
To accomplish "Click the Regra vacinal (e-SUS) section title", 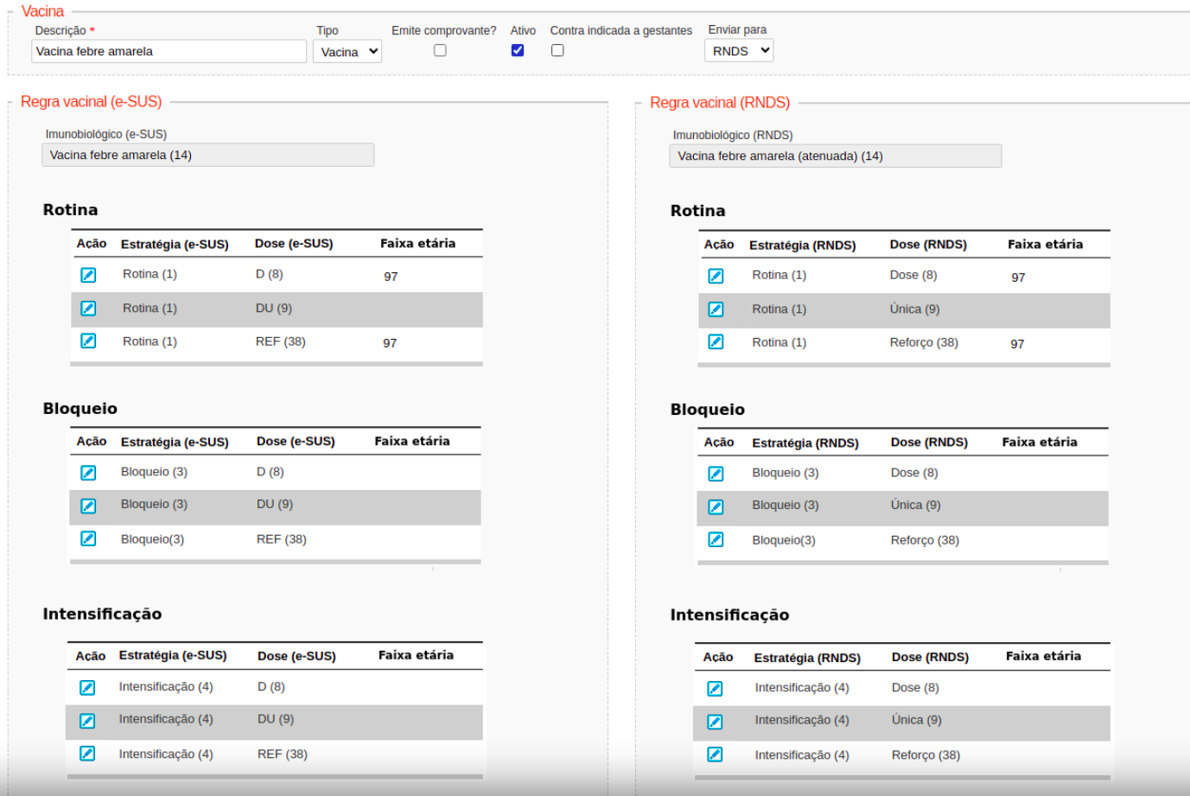I will 91,102.
